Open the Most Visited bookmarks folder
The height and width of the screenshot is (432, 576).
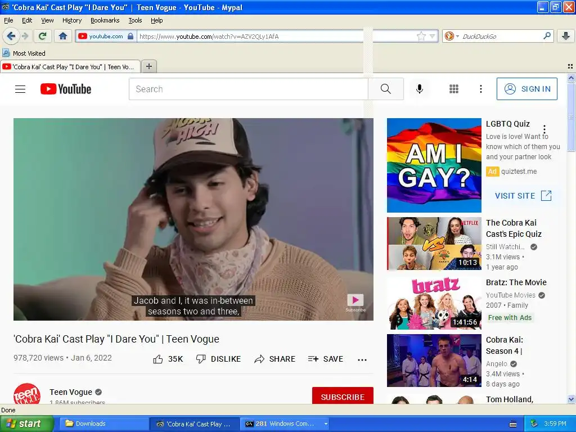click(24, 53)
